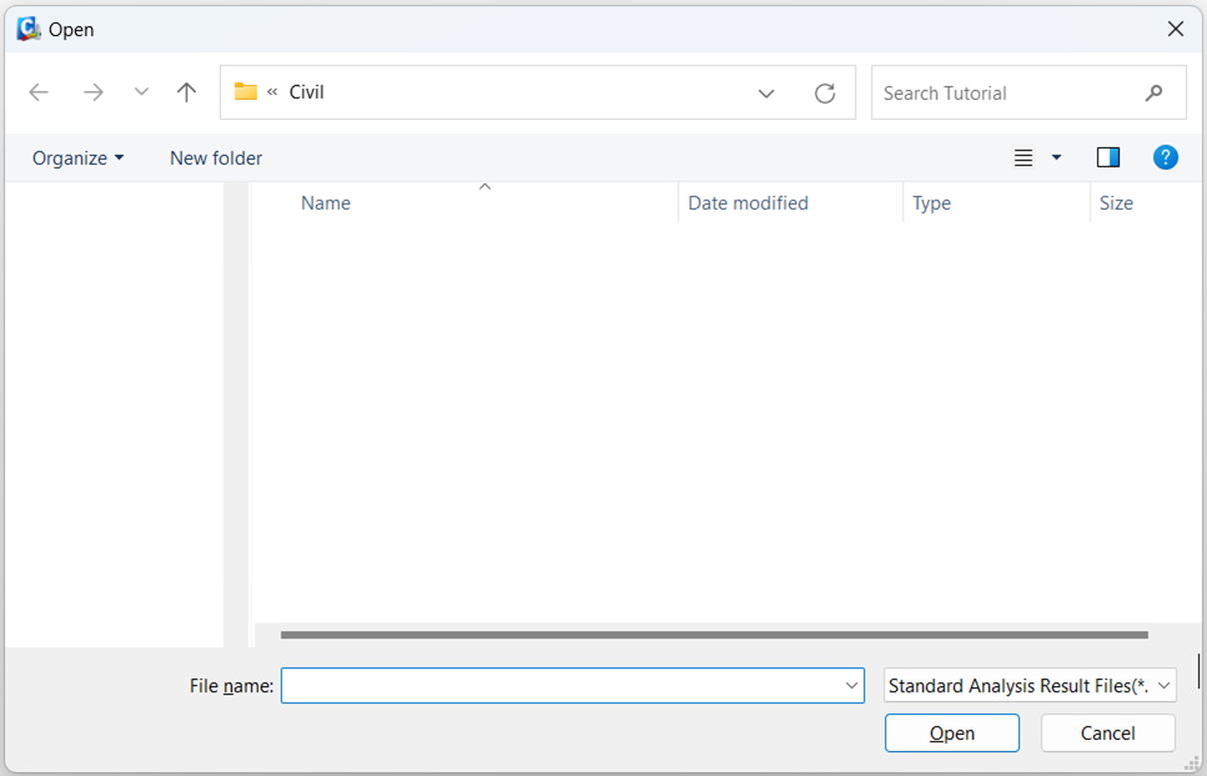Open the Organize dropdown menu
This screenshot has width=1207, height=776.
pos(77,158)
